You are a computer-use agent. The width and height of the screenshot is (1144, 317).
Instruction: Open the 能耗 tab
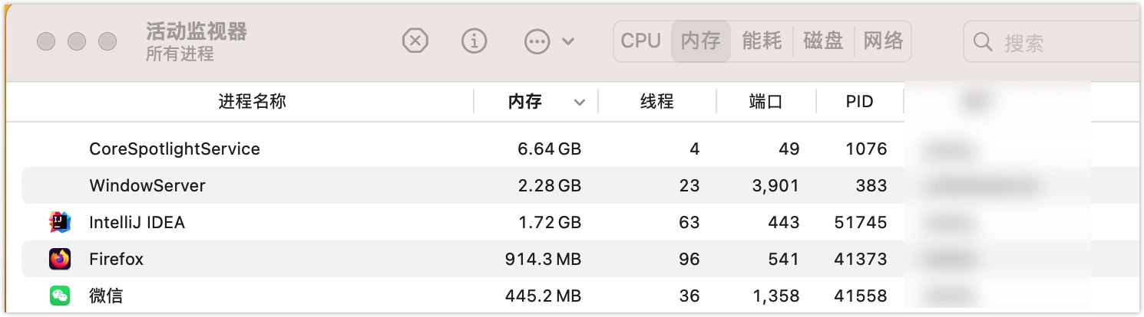[x=762, y=41]
